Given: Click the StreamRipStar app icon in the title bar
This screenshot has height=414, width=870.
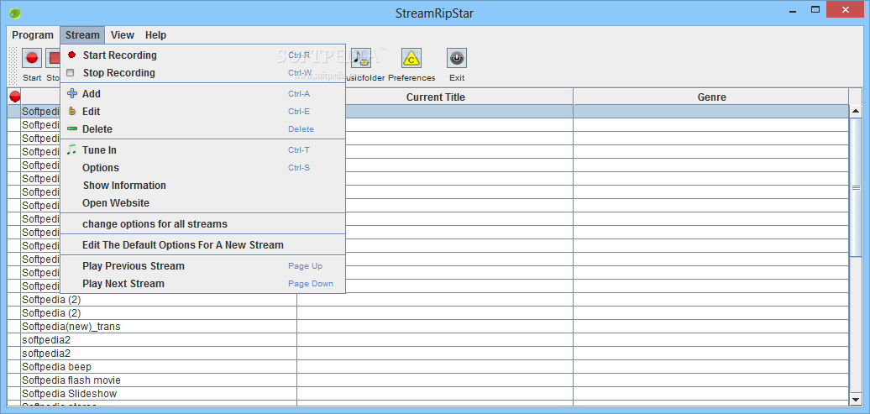Looking at the screenshot, I should pos(15,13).
